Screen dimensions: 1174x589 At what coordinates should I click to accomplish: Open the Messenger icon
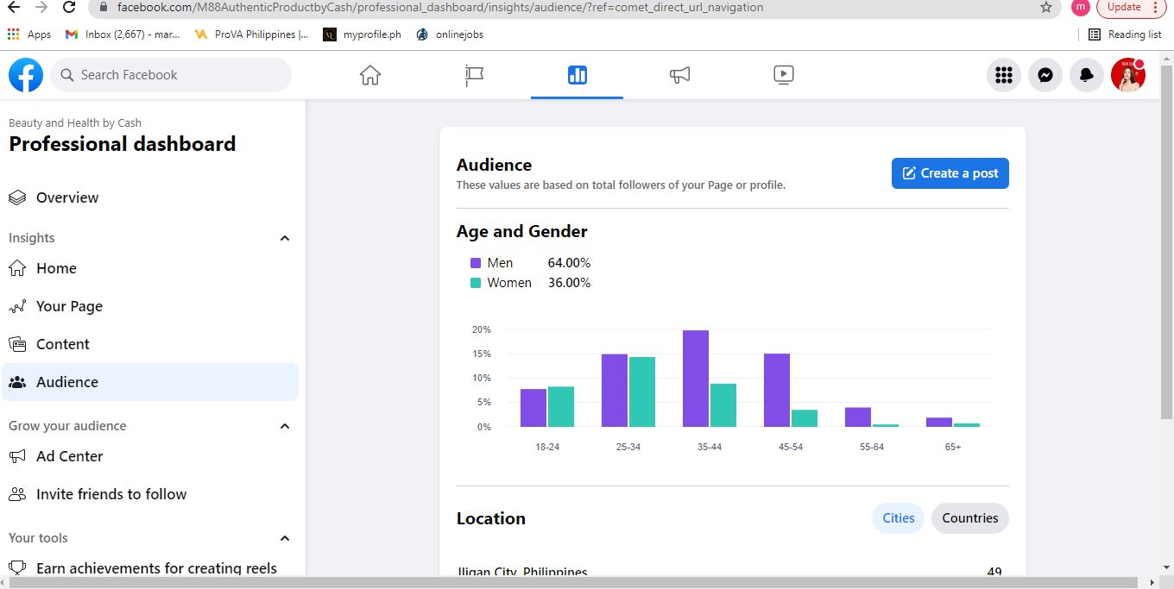(x=1045, y=75)
